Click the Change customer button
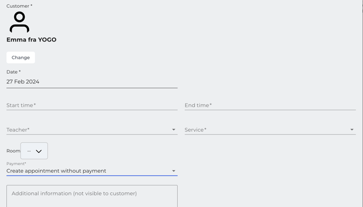The width and height of the screenshot is (363, 207). 21,57
